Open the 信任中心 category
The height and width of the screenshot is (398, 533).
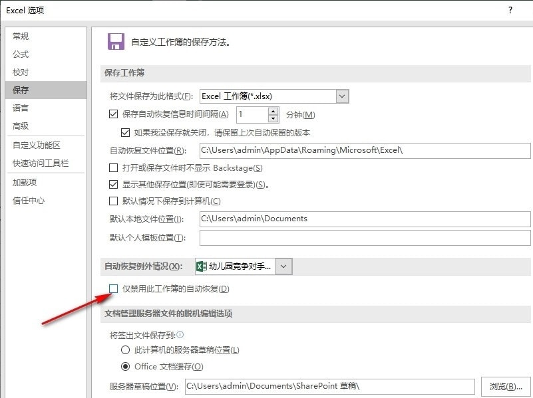46,201
